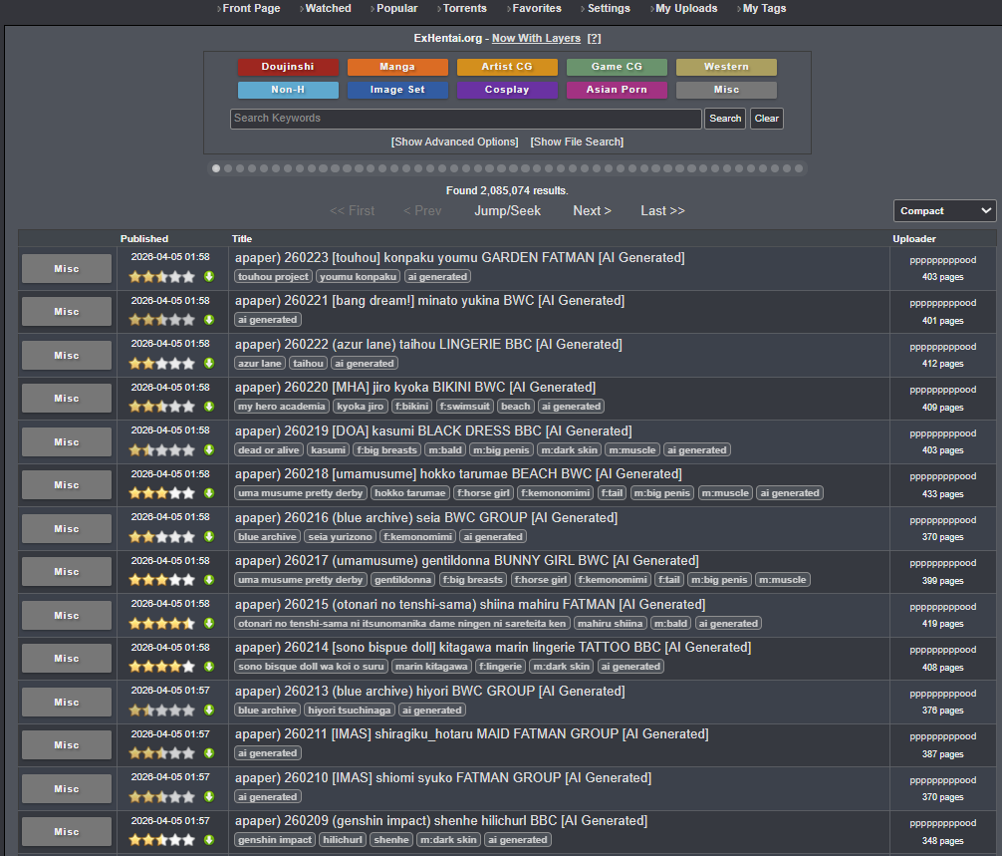Show Advanced Options

click(454, 142)
